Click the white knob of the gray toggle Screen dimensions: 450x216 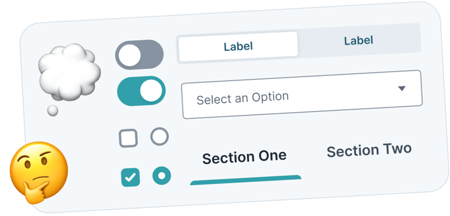point(129,55)
